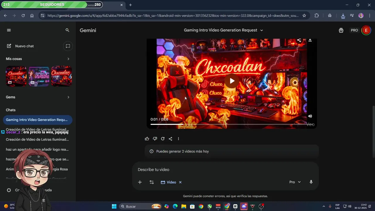Open the temporary chat dashed-square icon
The height and width of the screenshot is (211, 375).
point(68,46)
